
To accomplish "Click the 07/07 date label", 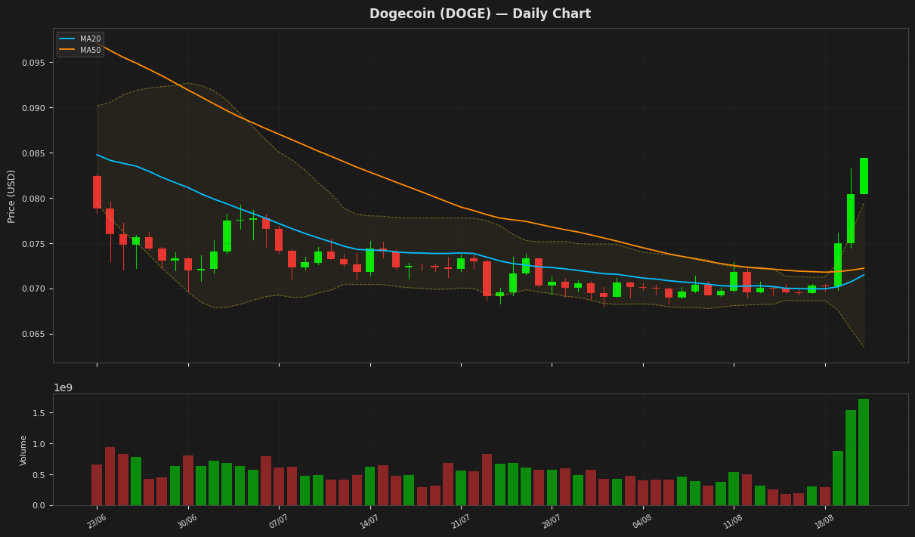I will point(279,521).
